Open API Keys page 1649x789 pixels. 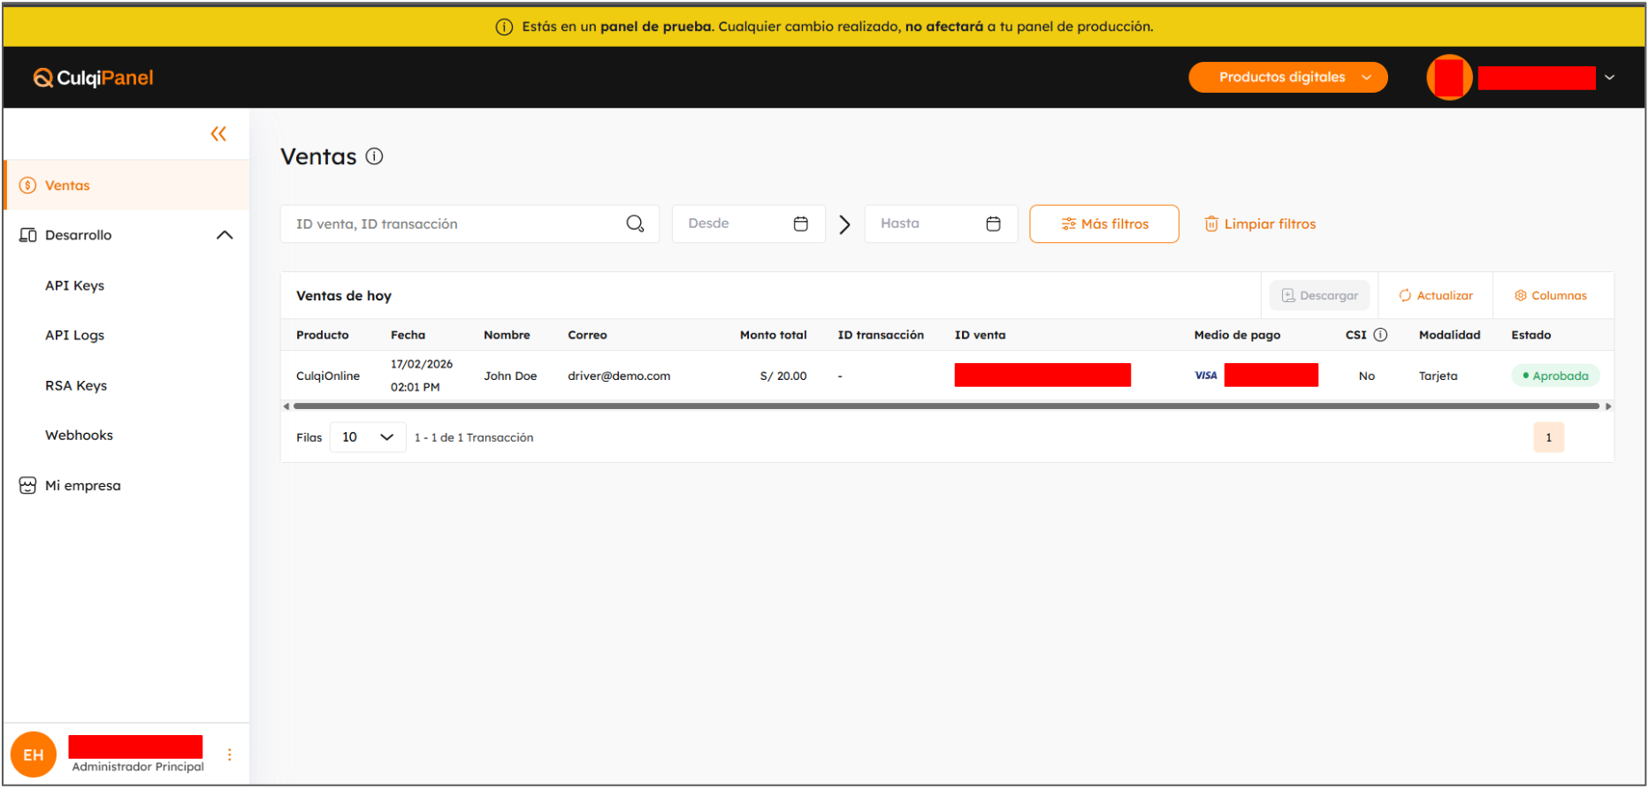[75, 285]
